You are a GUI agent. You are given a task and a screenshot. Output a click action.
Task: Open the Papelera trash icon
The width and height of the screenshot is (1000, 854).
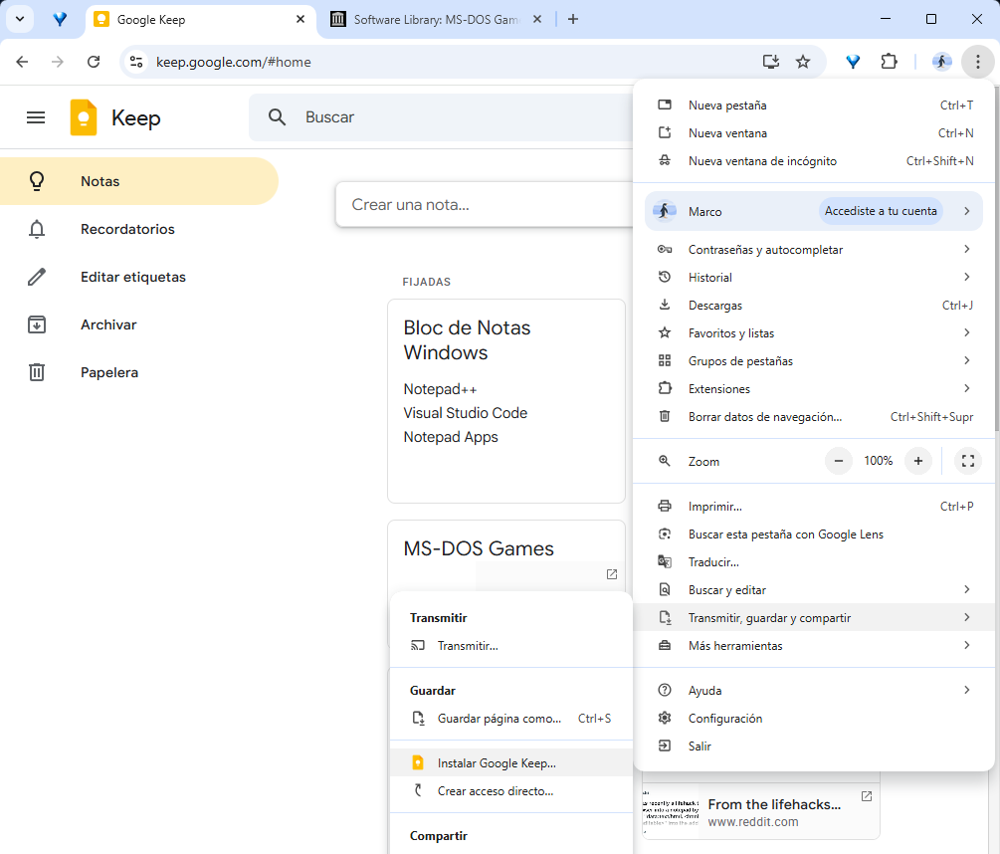(x=37, y=372)
